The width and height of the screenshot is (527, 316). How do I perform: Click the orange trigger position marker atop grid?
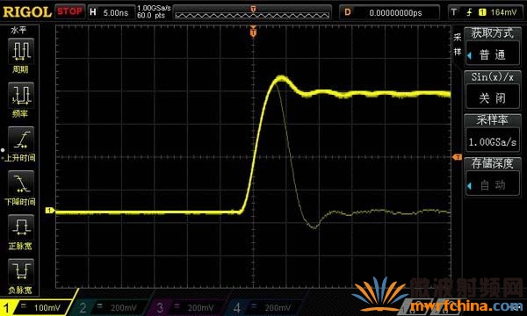tap(254, 32)
